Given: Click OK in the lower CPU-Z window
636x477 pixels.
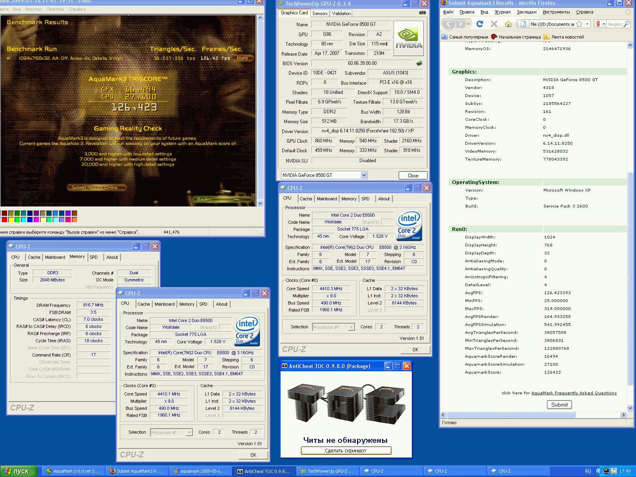Looking at the screenshot, I should pos(253,455).
